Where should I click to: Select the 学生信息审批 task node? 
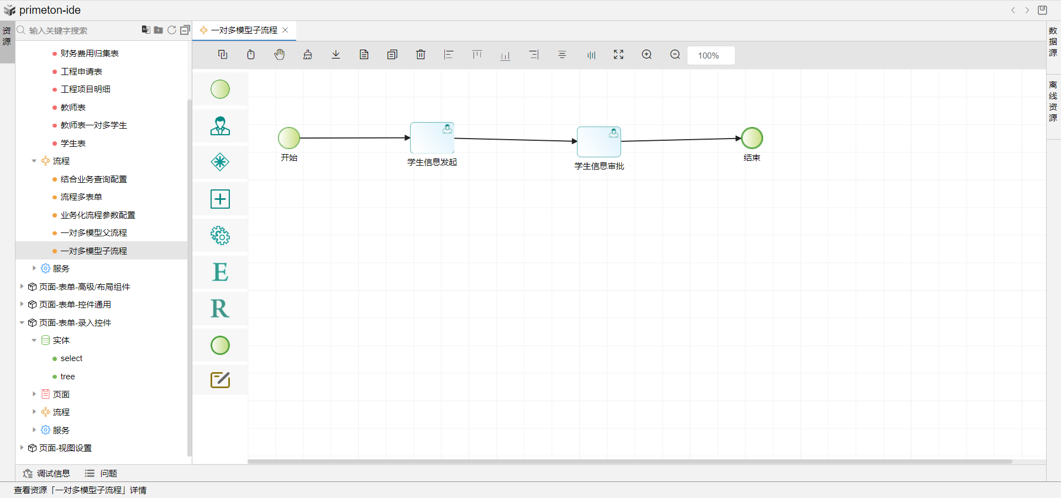[x=598, y=142]
